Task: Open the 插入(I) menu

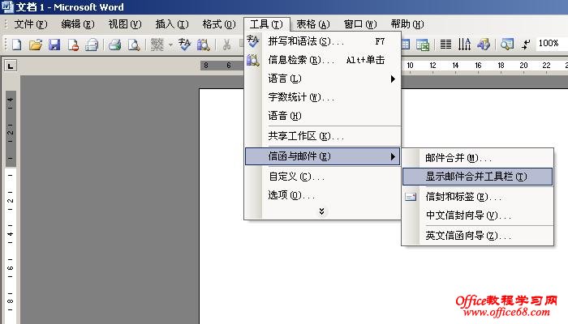Action: [x=172, y=24]
